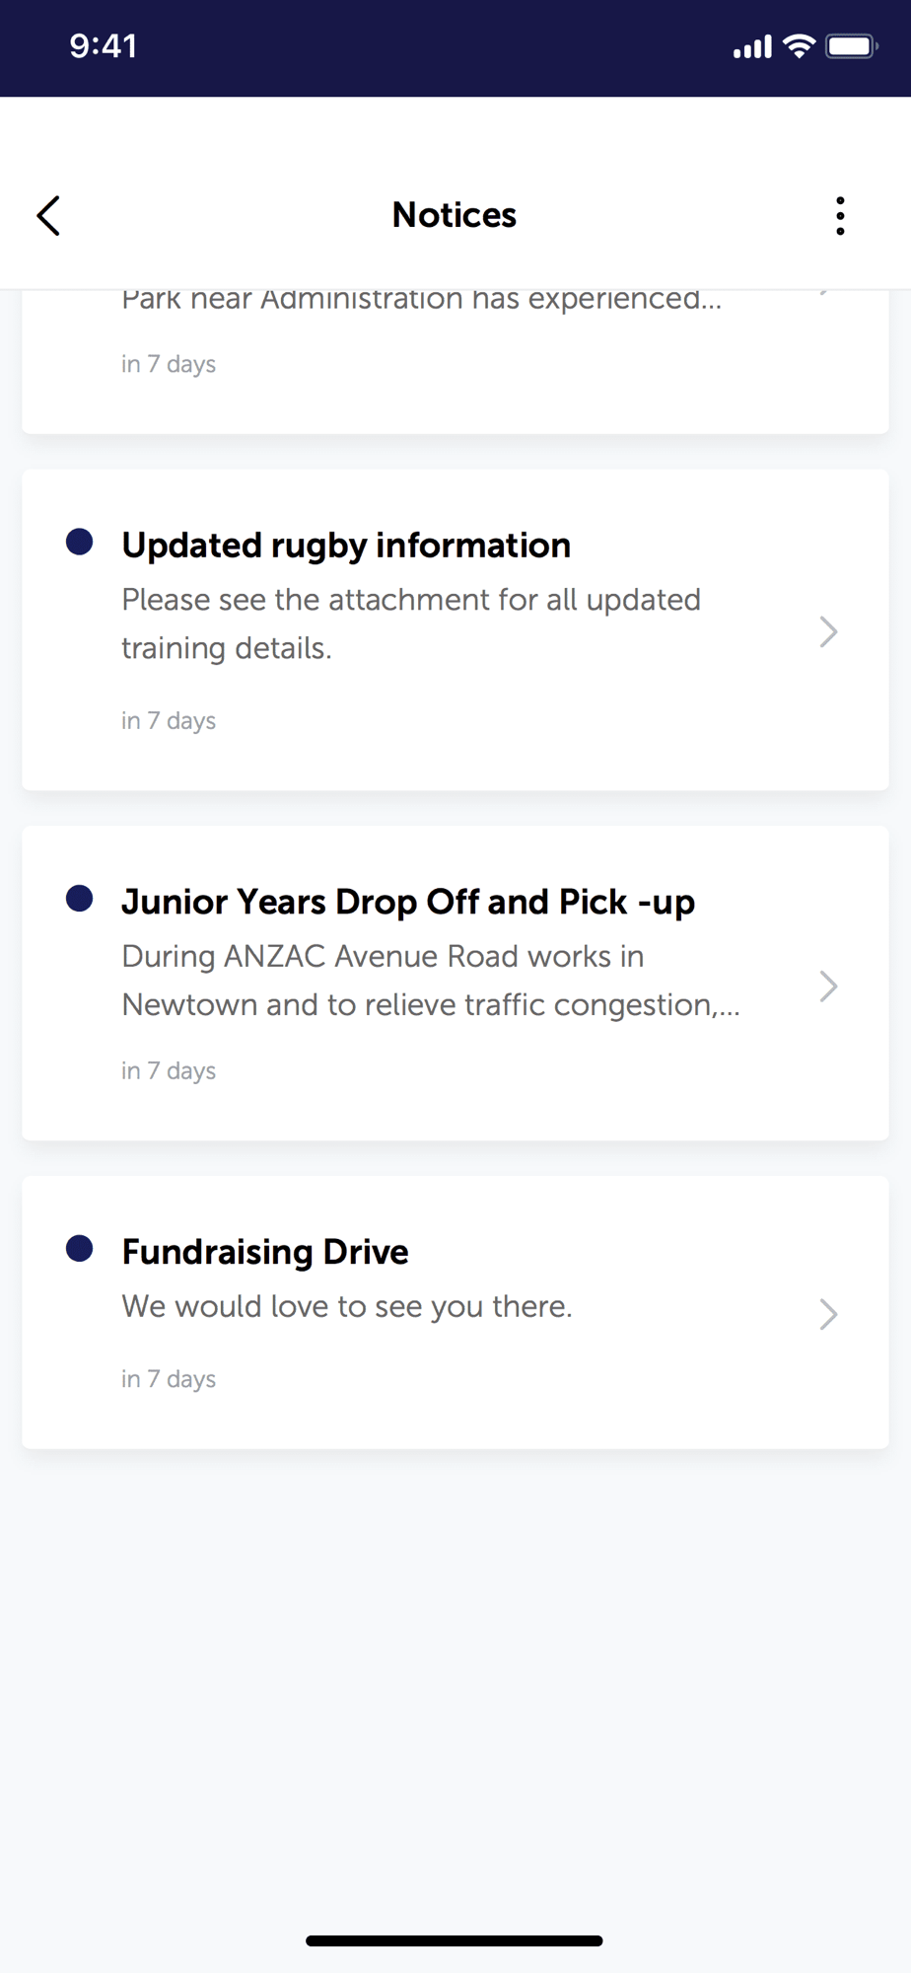This screenshot has height=1973, width=911.
Task: Tap the cellular signal bars icon
Action: click(x=752, y=47)
